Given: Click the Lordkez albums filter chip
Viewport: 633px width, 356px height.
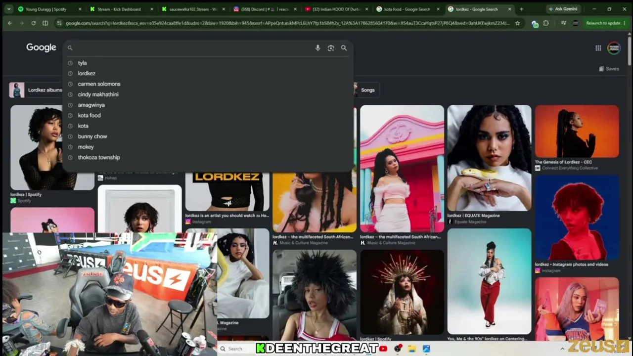Looking at the screenshot, I should [37, 90].
